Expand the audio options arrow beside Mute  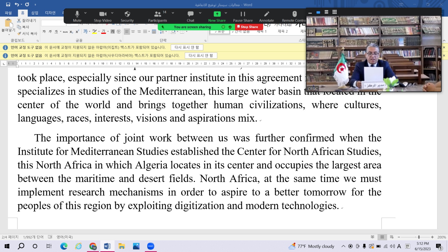85,13
